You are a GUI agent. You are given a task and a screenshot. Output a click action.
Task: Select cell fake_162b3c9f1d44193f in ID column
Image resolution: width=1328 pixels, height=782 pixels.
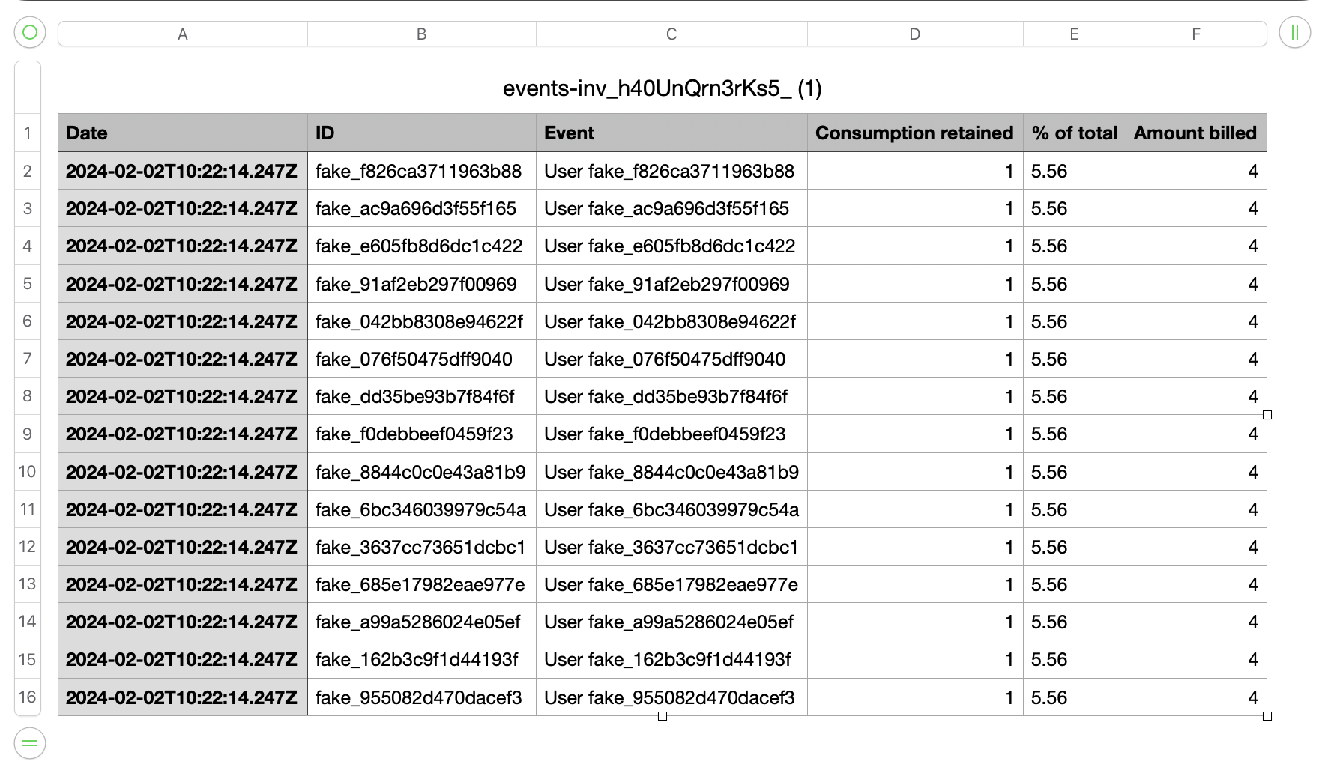(422, 659)
